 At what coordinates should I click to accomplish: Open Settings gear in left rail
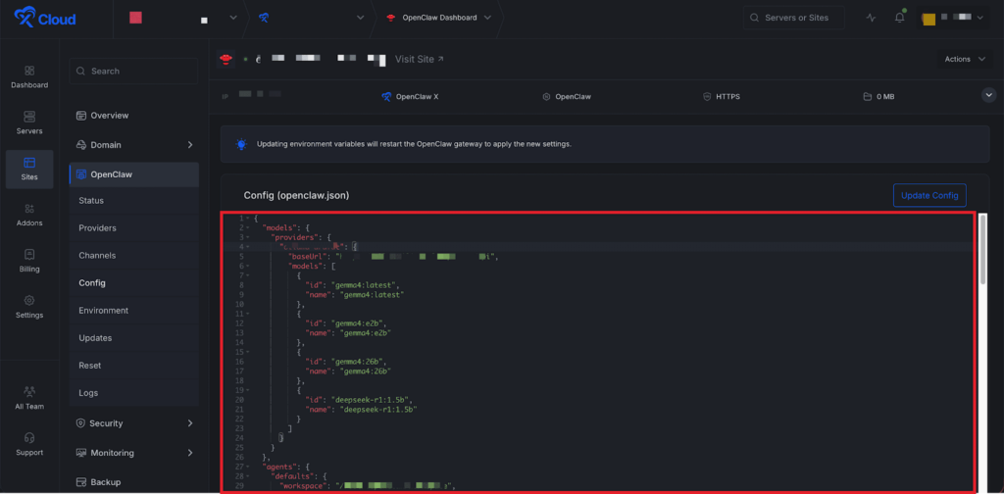point(28,306)
